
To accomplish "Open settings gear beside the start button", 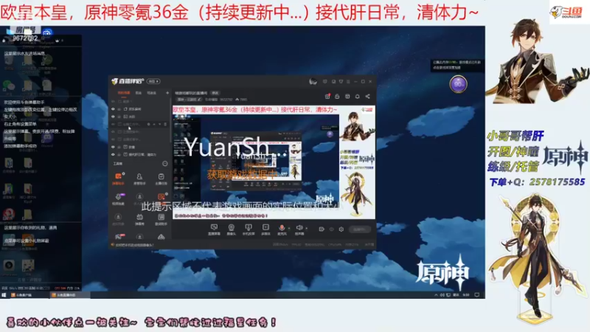I will coord(341,229).
